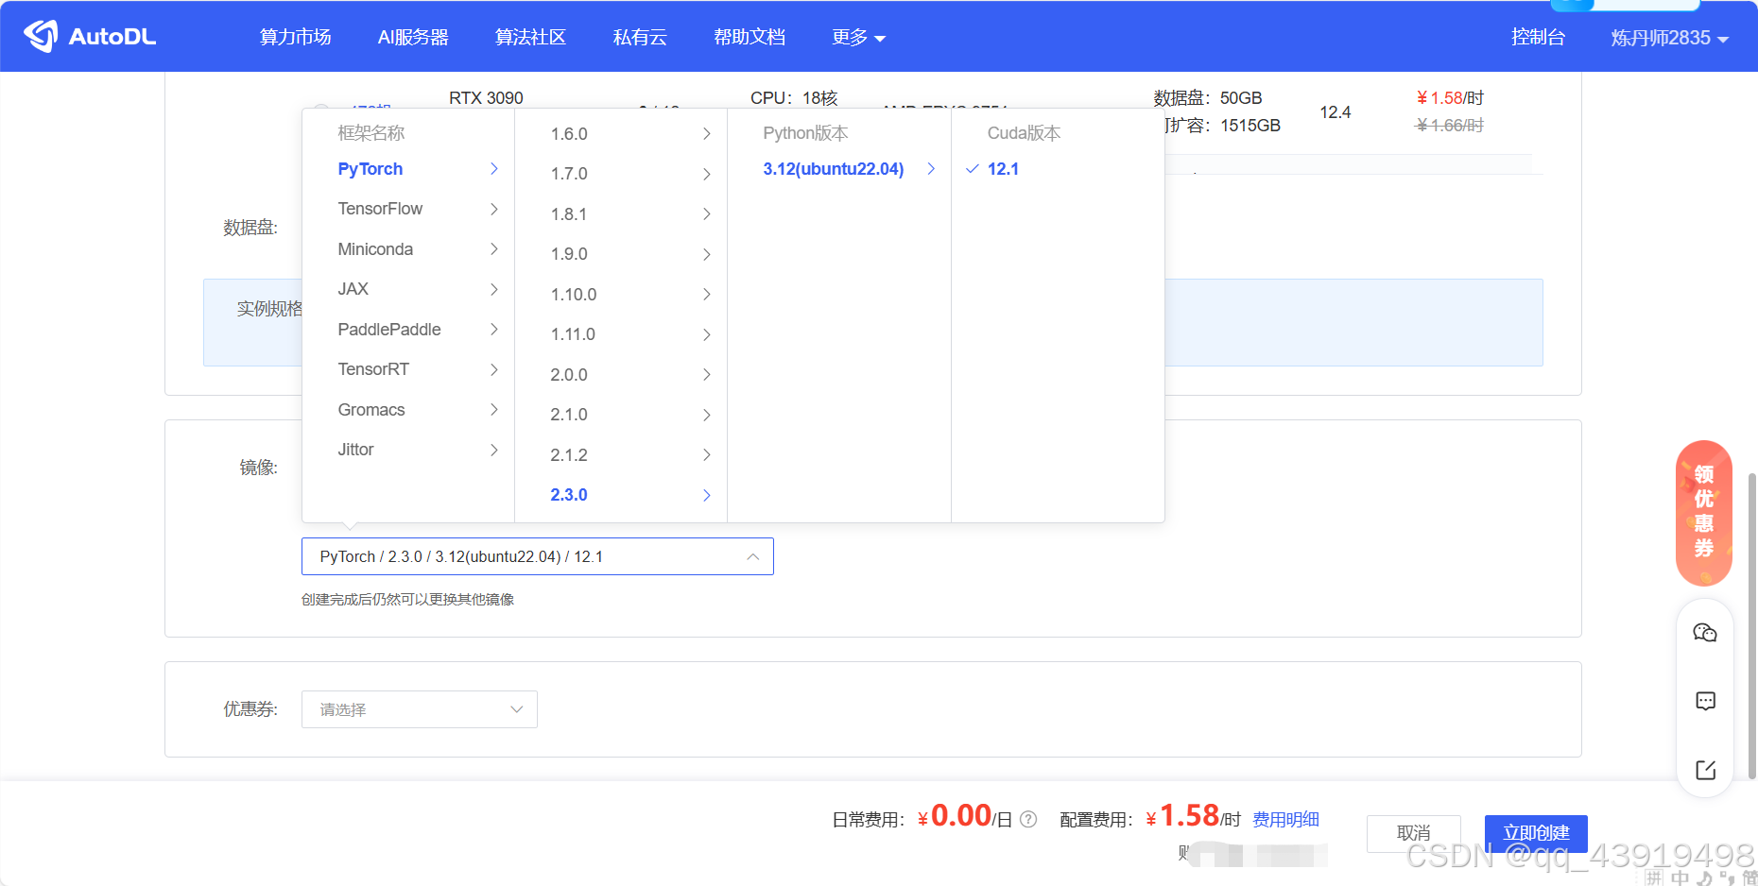Expand the Miniconda framework entry
This screenshot has width=1758, height=886.
coord(408,249)
